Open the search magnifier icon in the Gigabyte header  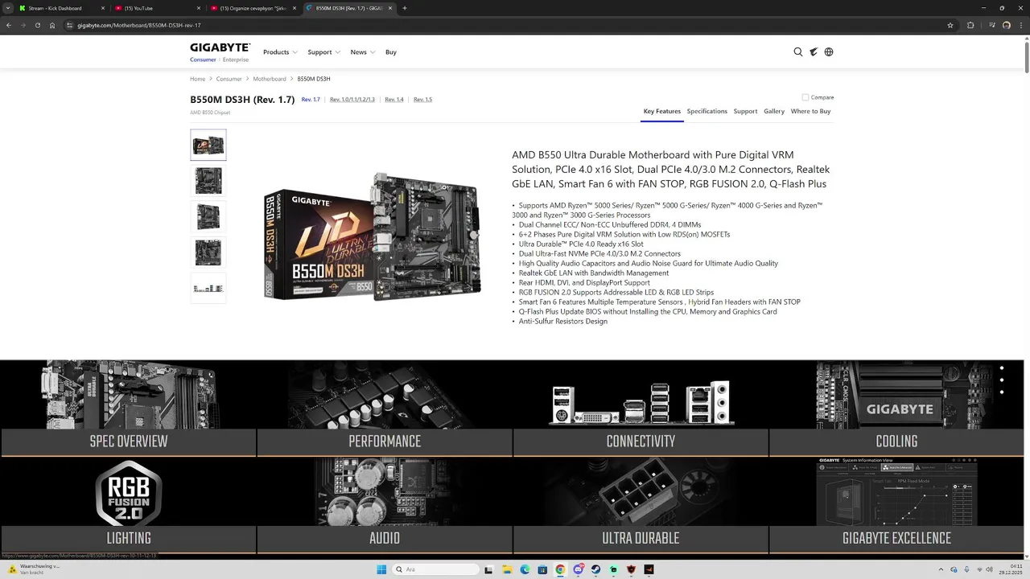[x=798, y=51]
